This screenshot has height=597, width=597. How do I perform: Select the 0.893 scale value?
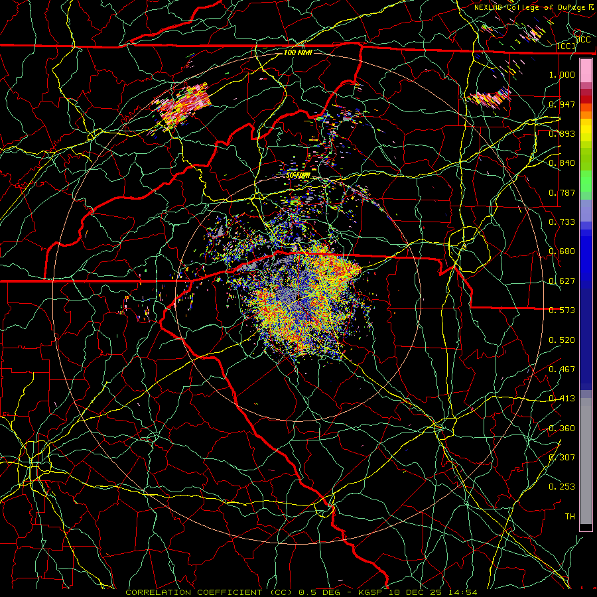[x=562, y=133]
